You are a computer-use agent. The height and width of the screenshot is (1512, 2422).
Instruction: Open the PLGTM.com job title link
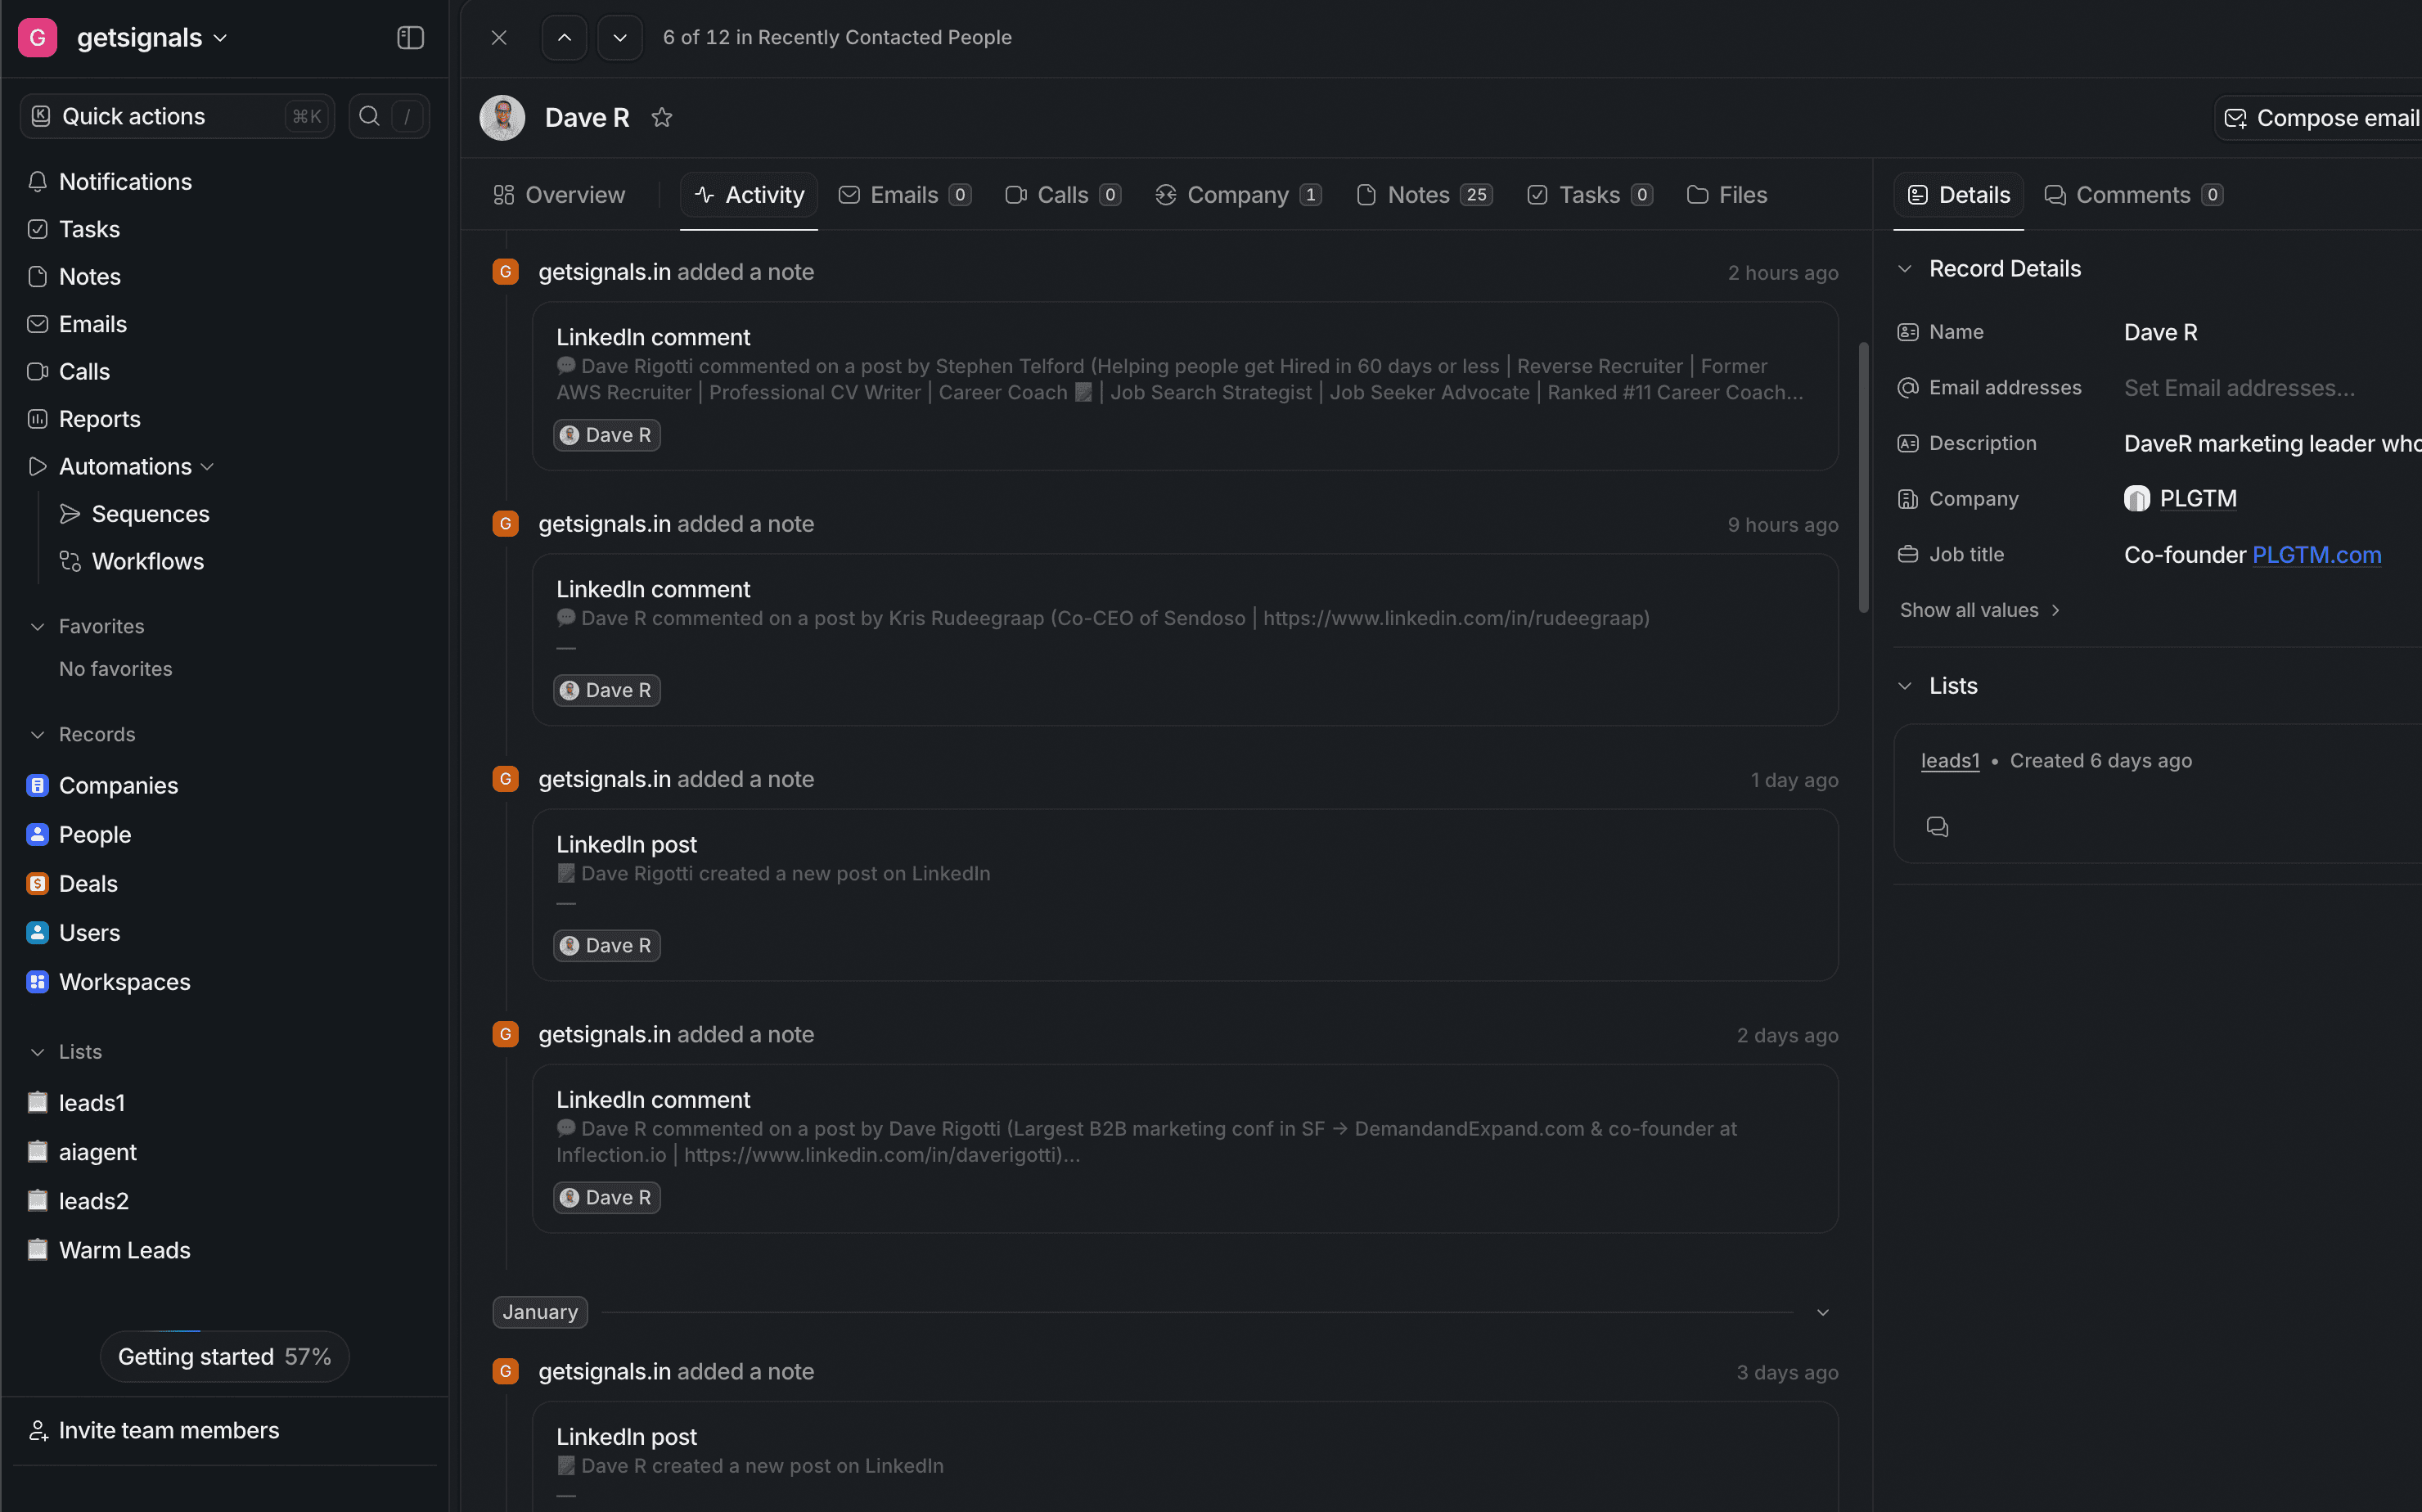2316,555
